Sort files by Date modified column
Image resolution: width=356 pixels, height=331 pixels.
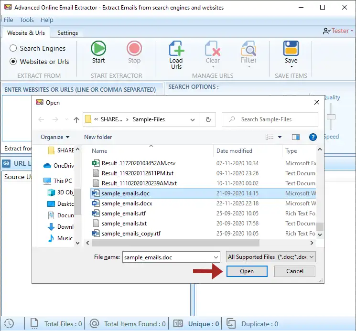click(248, 151)
